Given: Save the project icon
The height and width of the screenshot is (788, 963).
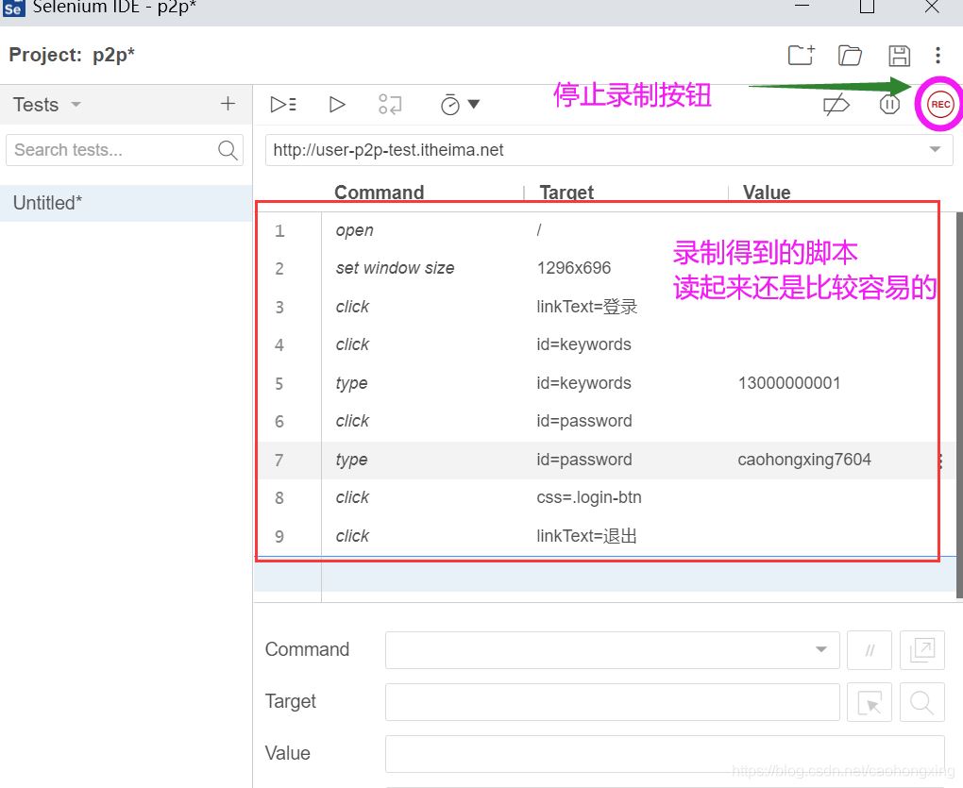Looking at the screenshot, I should (x=899, y=56).
